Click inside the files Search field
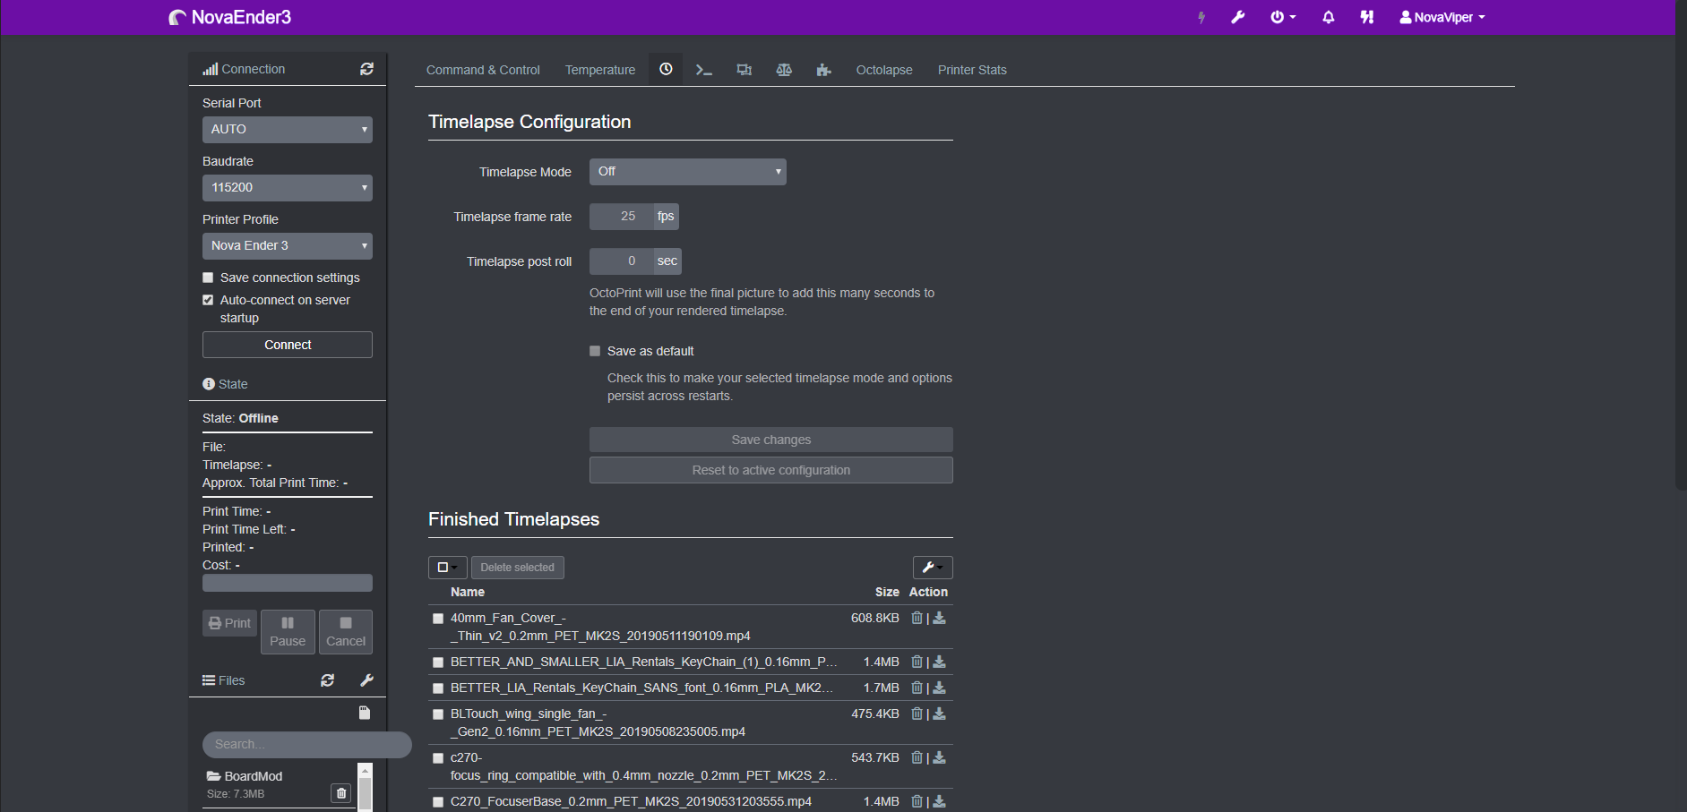 point(306,744)
